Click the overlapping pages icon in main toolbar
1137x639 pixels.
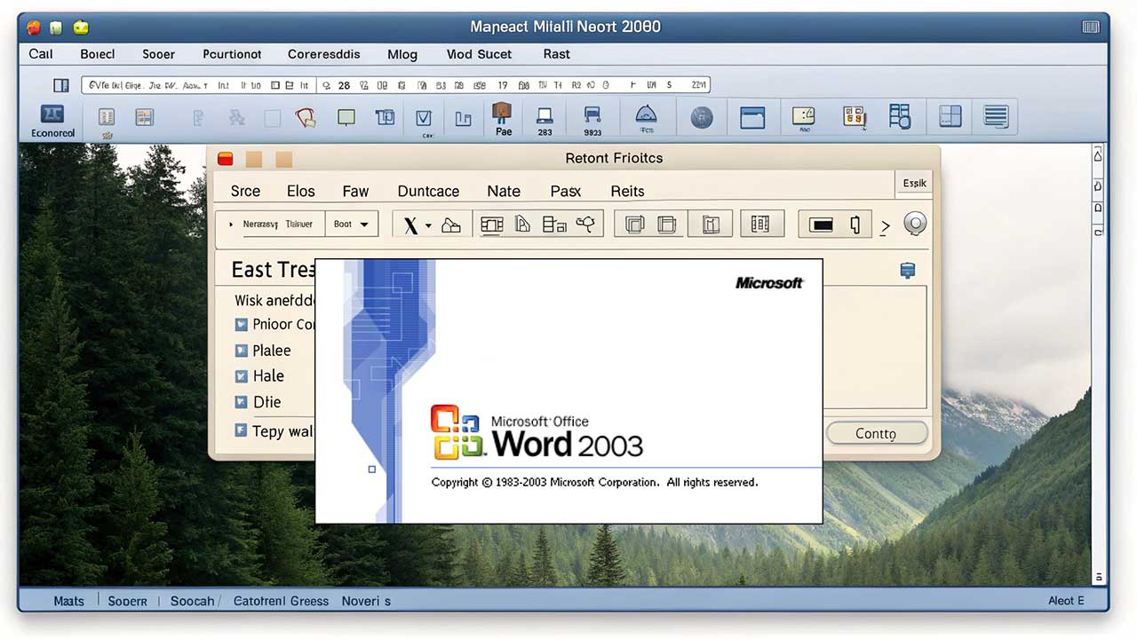385,117
